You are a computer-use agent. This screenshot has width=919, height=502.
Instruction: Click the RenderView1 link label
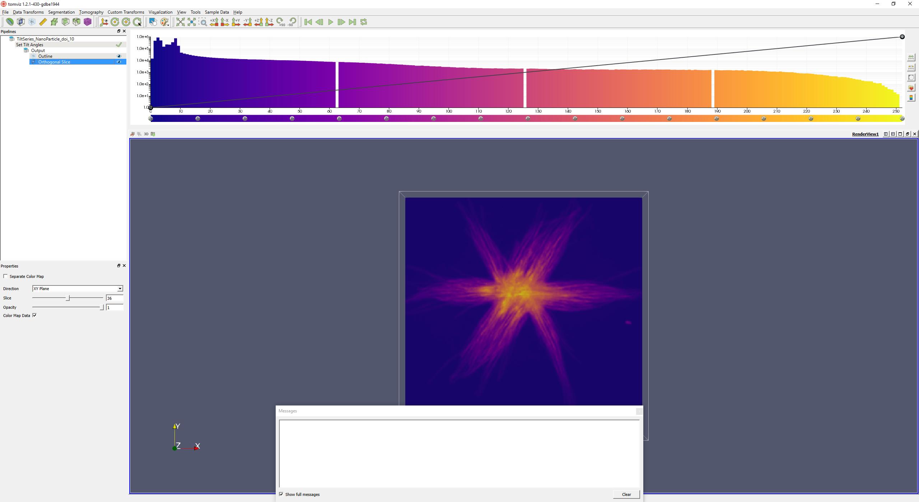865,134
